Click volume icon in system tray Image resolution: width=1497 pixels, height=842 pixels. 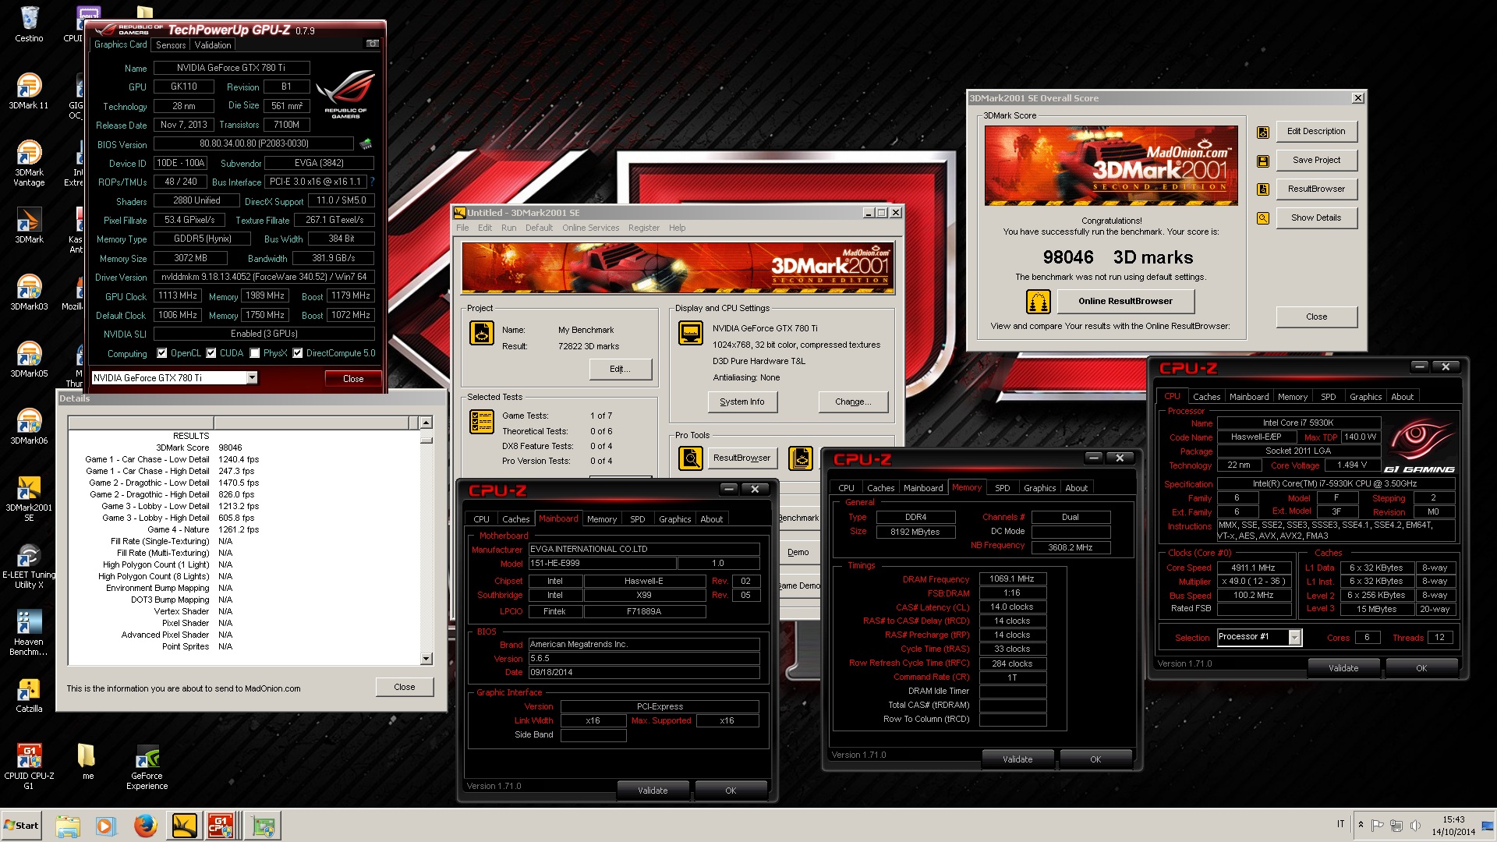(x=1415, y=825)
